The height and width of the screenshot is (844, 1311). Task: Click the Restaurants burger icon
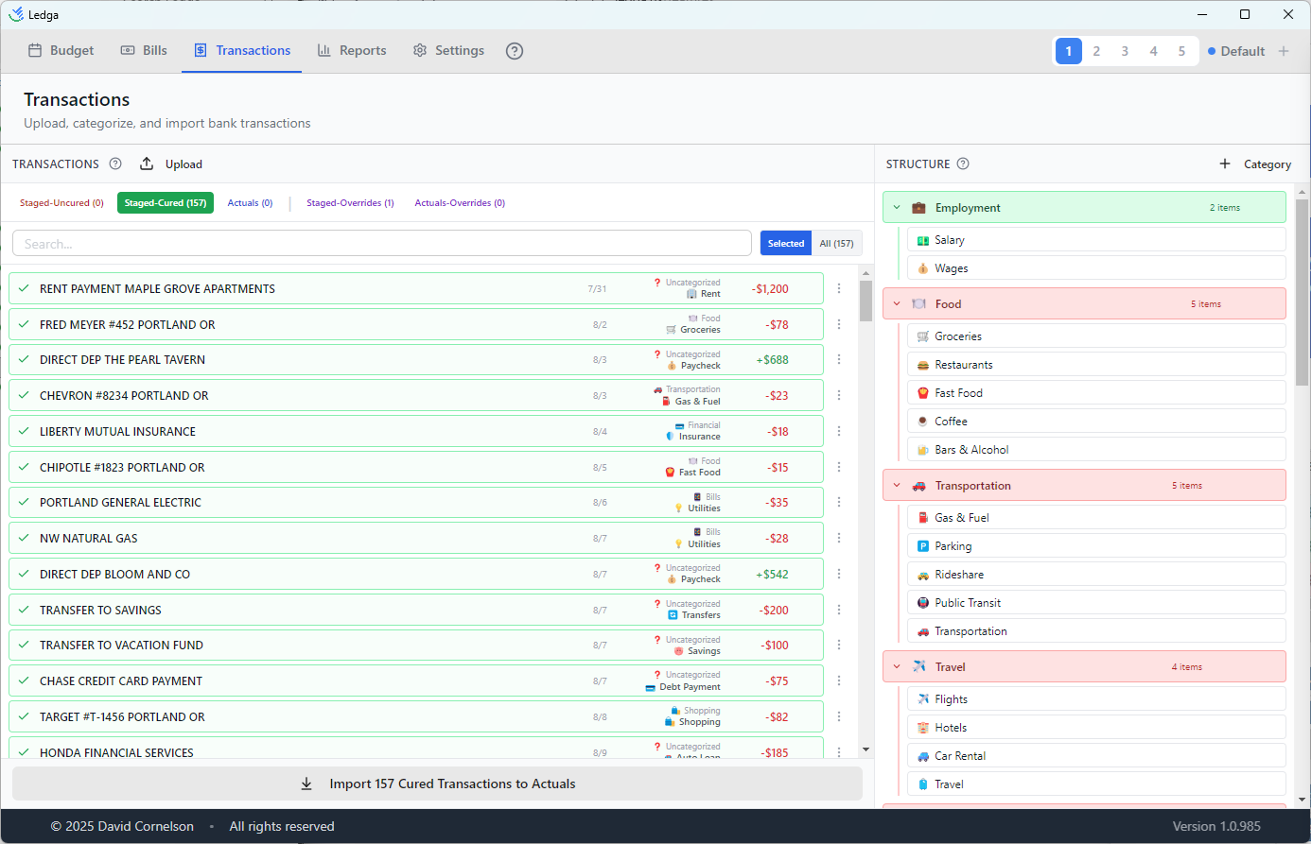pos(922,365)
